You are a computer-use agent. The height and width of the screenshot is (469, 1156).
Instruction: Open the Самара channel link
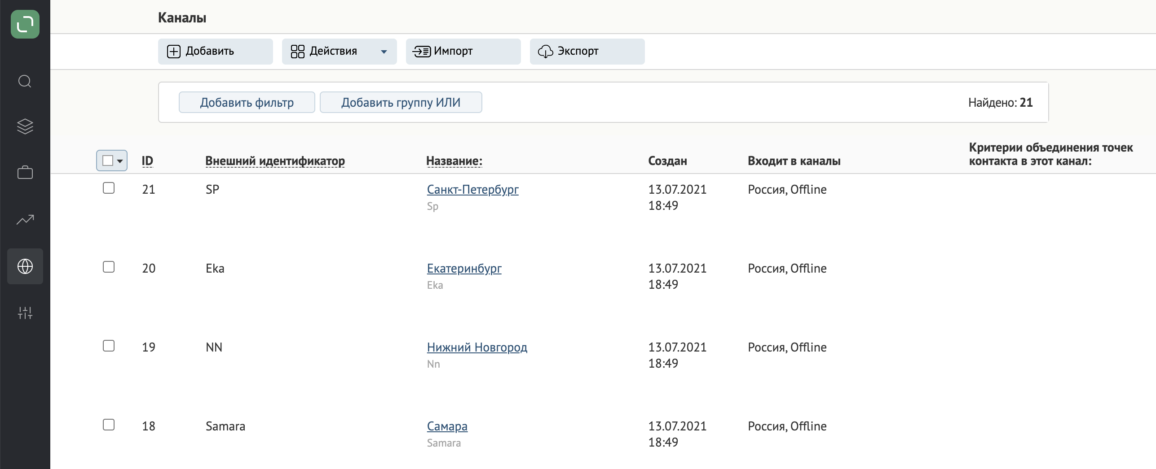click(447, 426)
